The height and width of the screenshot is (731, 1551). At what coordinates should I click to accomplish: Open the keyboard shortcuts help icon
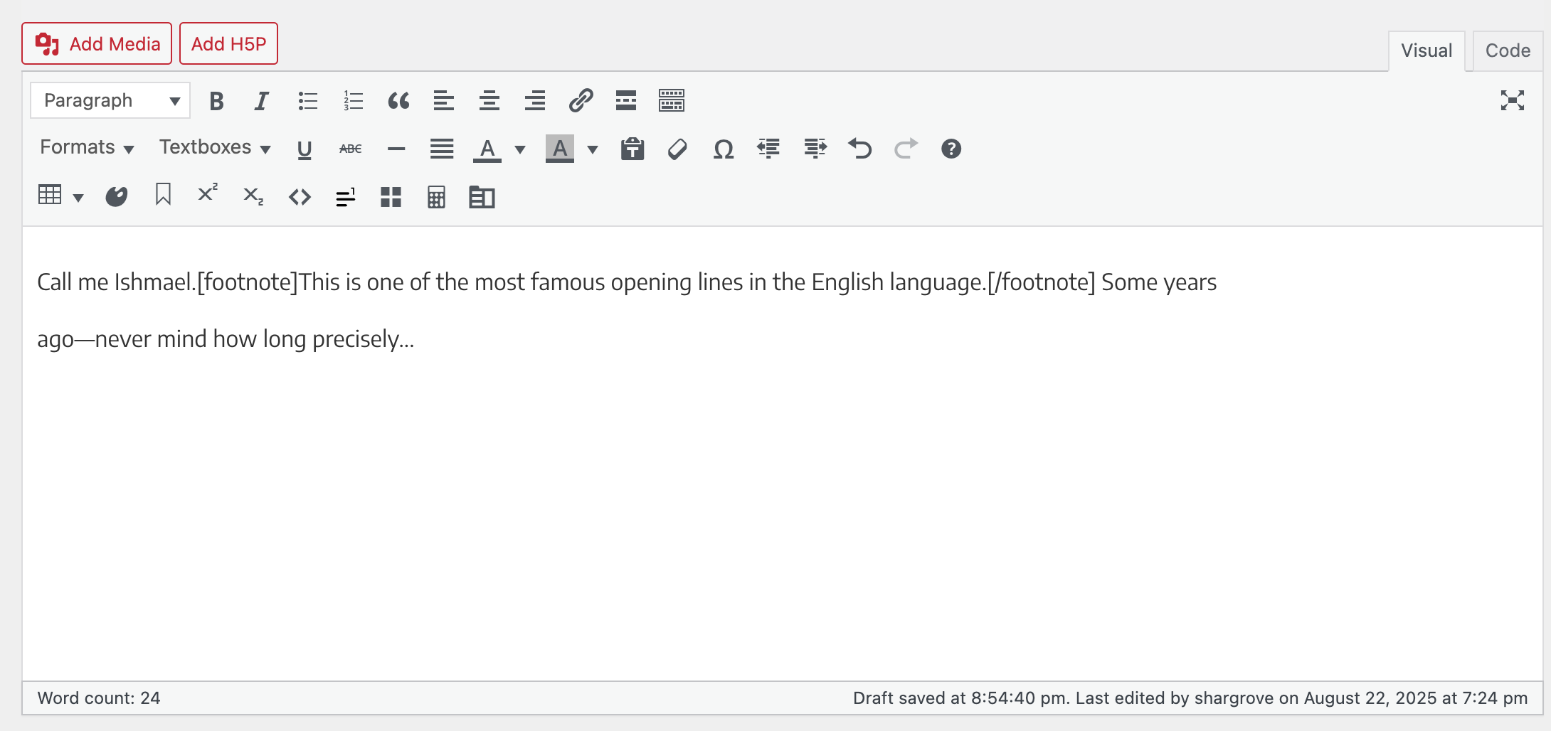pos(951,149)
